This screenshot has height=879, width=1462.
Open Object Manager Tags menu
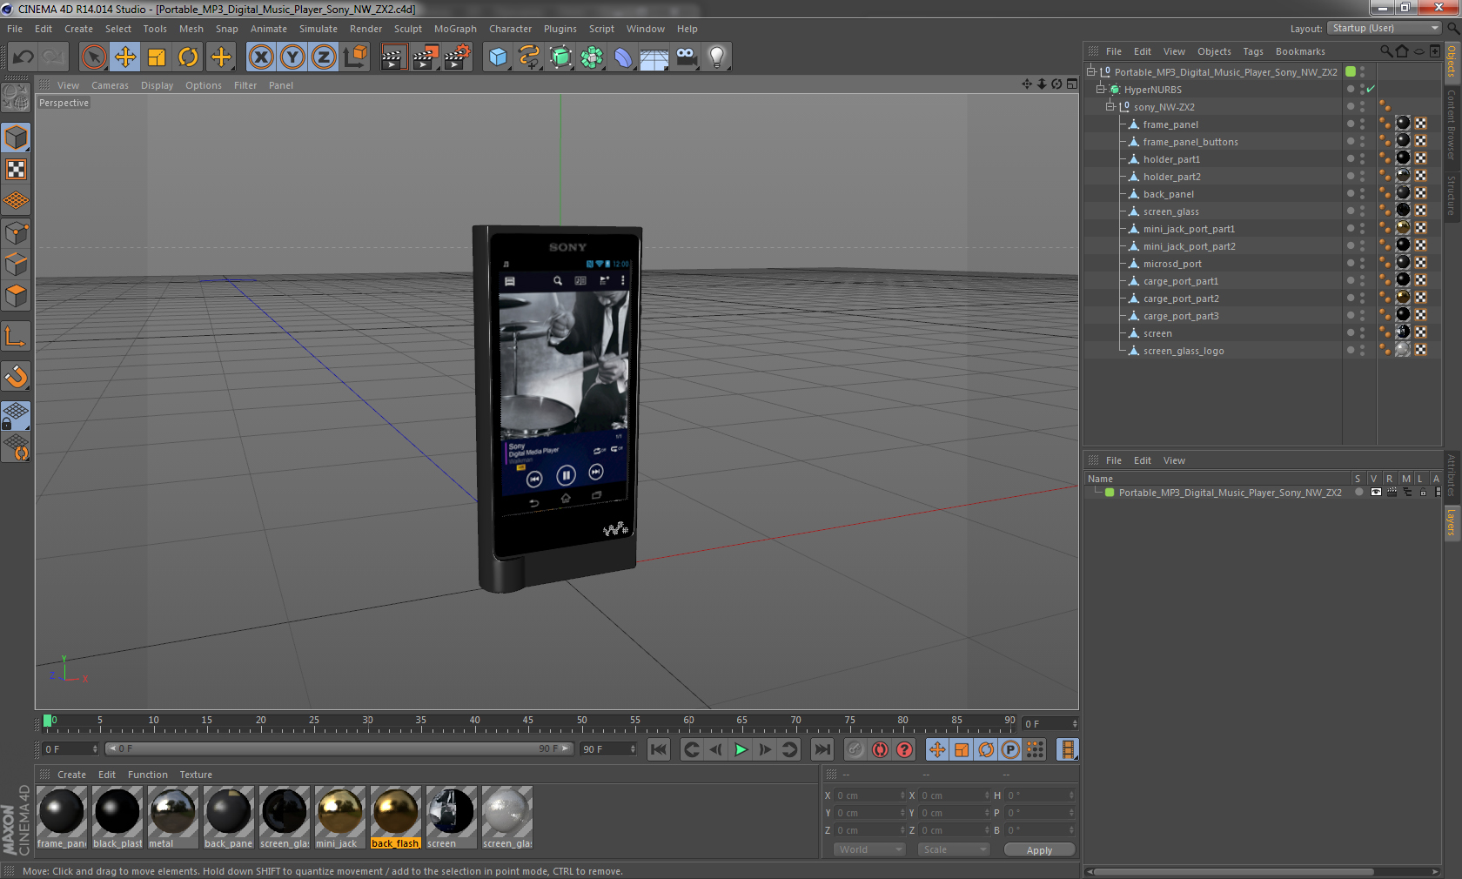pyautogui.click(x=1253, y=51)
